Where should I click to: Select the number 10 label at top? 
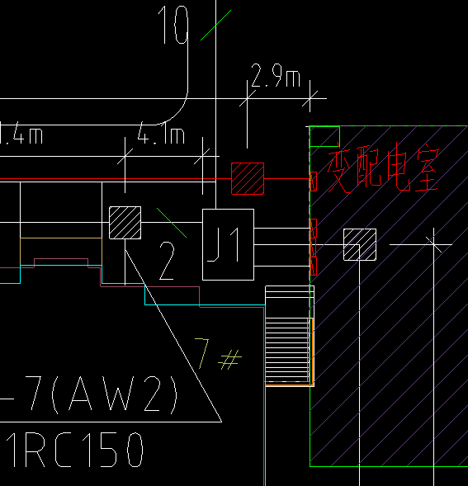173,25
